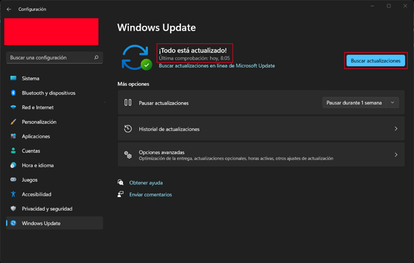
Task: Expand Historial de actualizaciones chevron
Action: [395, 129]
